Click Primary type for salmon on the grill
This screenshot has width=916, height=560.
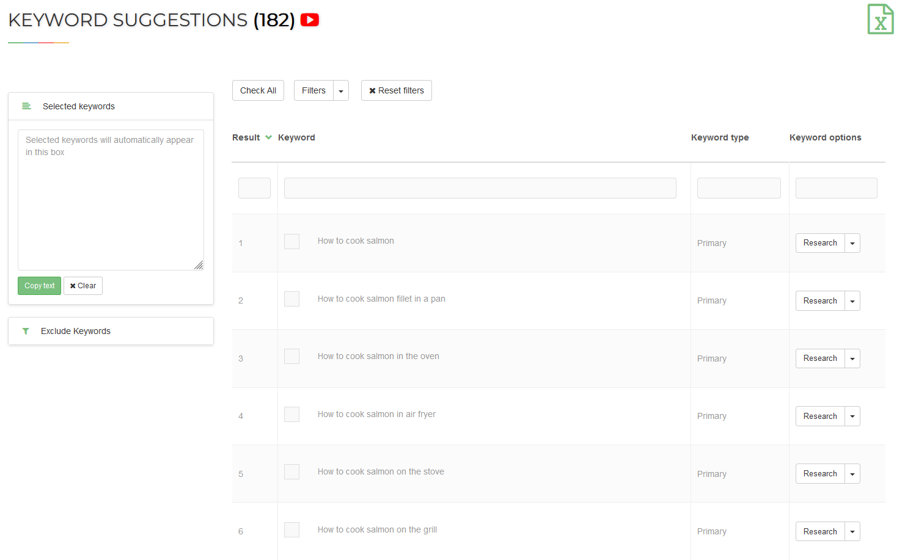pos(712,531)
